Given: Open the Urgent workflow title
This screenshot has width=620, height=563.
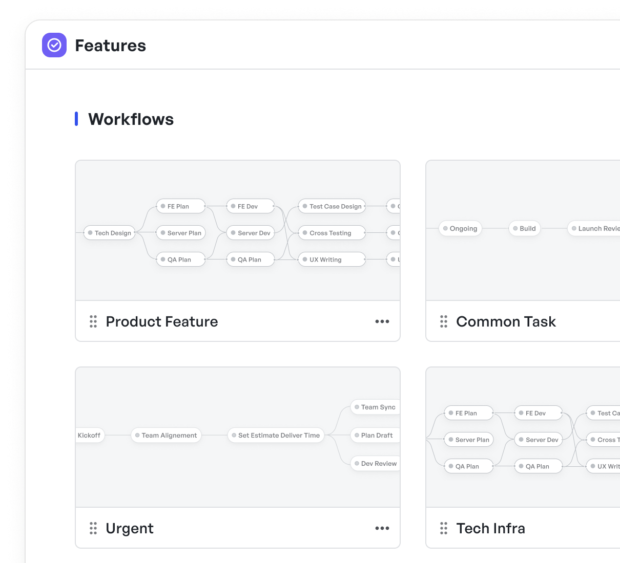Looking at the screenshot, I should (x=130, y=528).
